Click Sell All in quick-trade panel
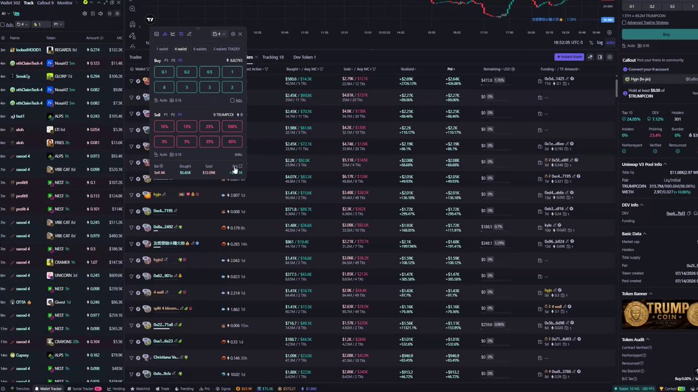 [159, 172]
